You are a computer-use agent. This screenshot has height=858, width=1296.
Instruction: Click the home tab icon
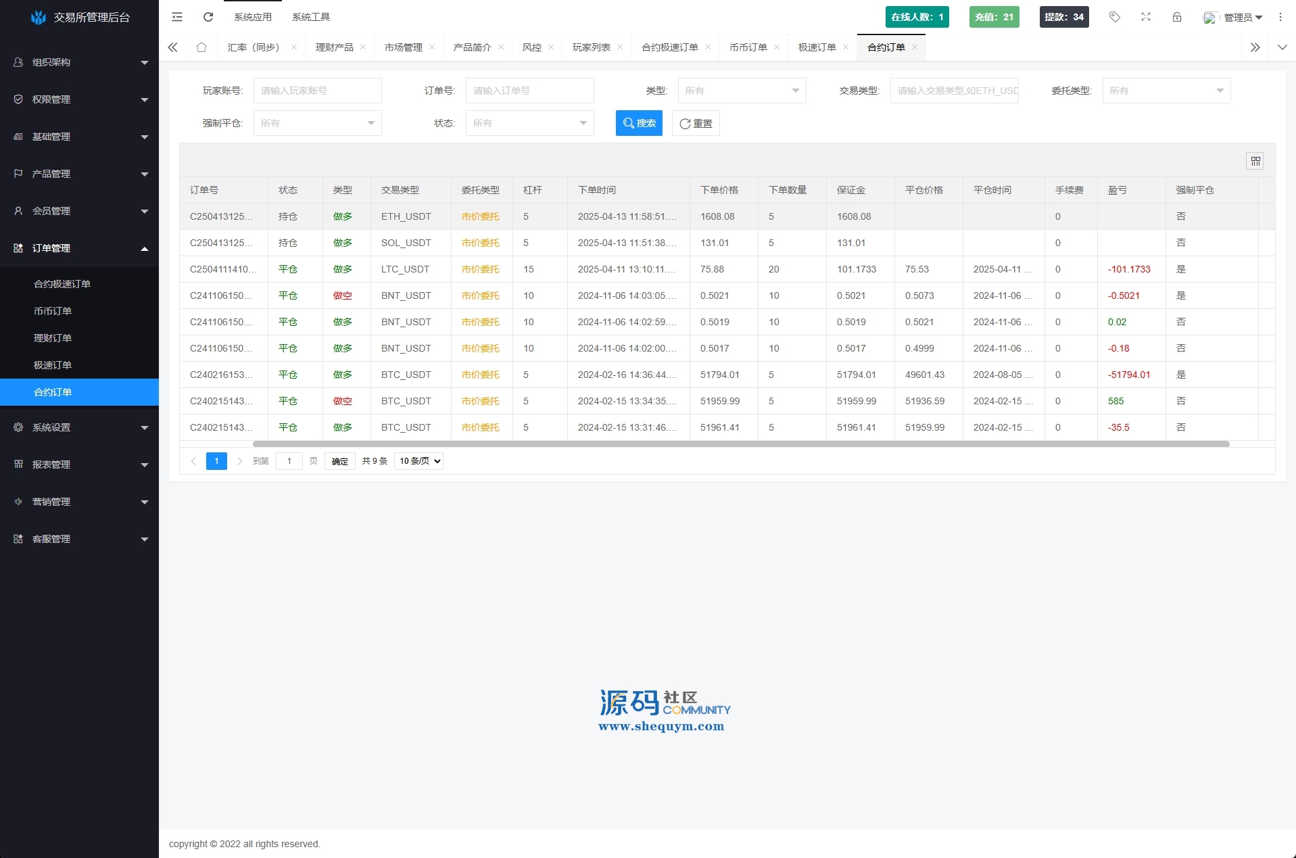click(x=201, y=47)
